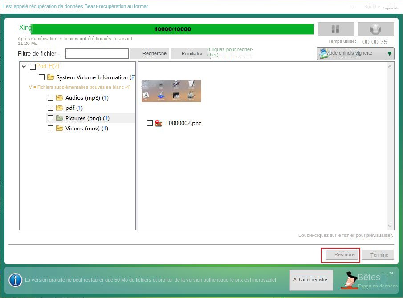Focus the Filtre de fichier input field

click(97, 54)
